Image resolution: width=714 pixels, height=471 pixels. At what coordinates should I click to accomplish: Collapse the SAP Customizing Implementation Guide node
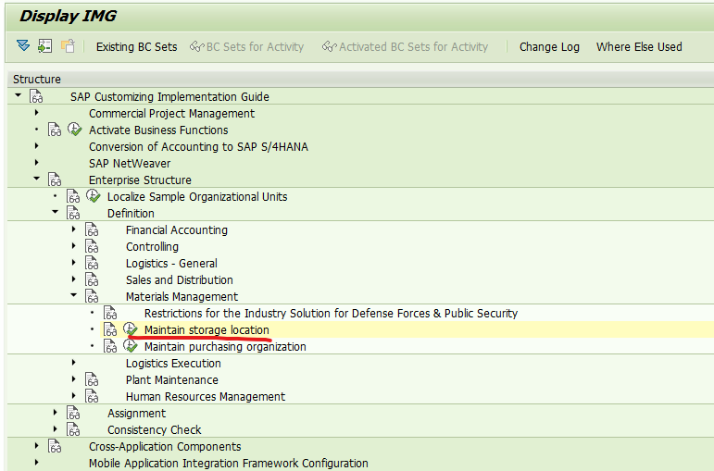pos(19,95)
